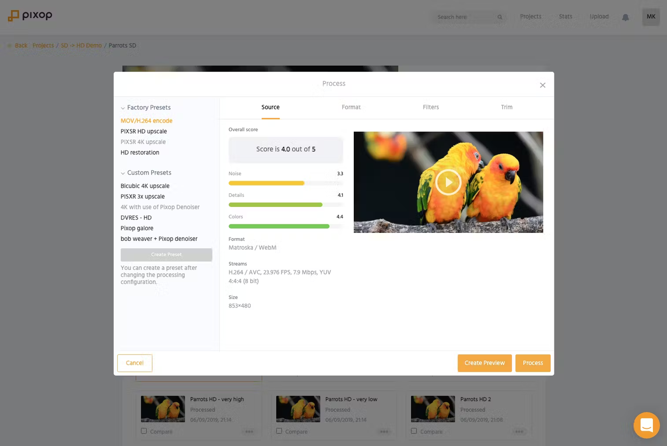Screen dimensions: 667x446
Task: Toggle Compare on Parrots HD 2
Action: pos(414,431)
